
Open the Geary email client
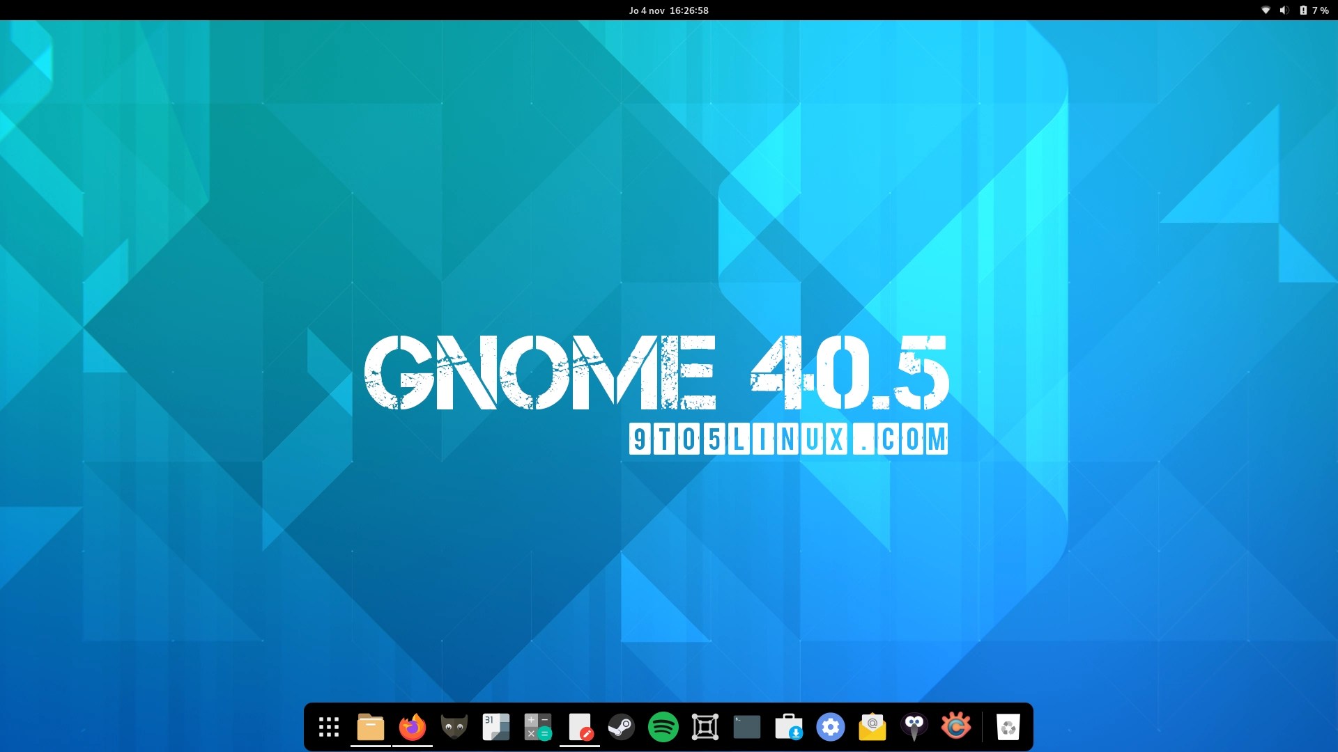pyautogui.click(x=872, y=726)
